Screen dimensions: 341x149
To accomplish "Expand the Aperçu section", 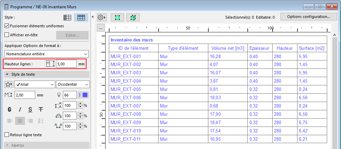I will (47, 145).
